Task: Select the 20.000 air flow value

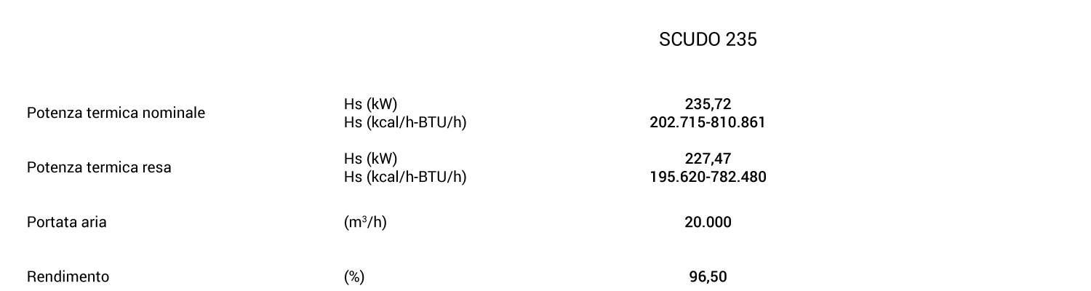Action: click(708, 222)
